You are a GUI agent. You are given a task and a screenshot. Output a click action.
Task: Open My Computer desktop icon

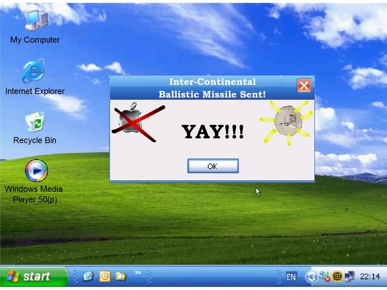35,27
